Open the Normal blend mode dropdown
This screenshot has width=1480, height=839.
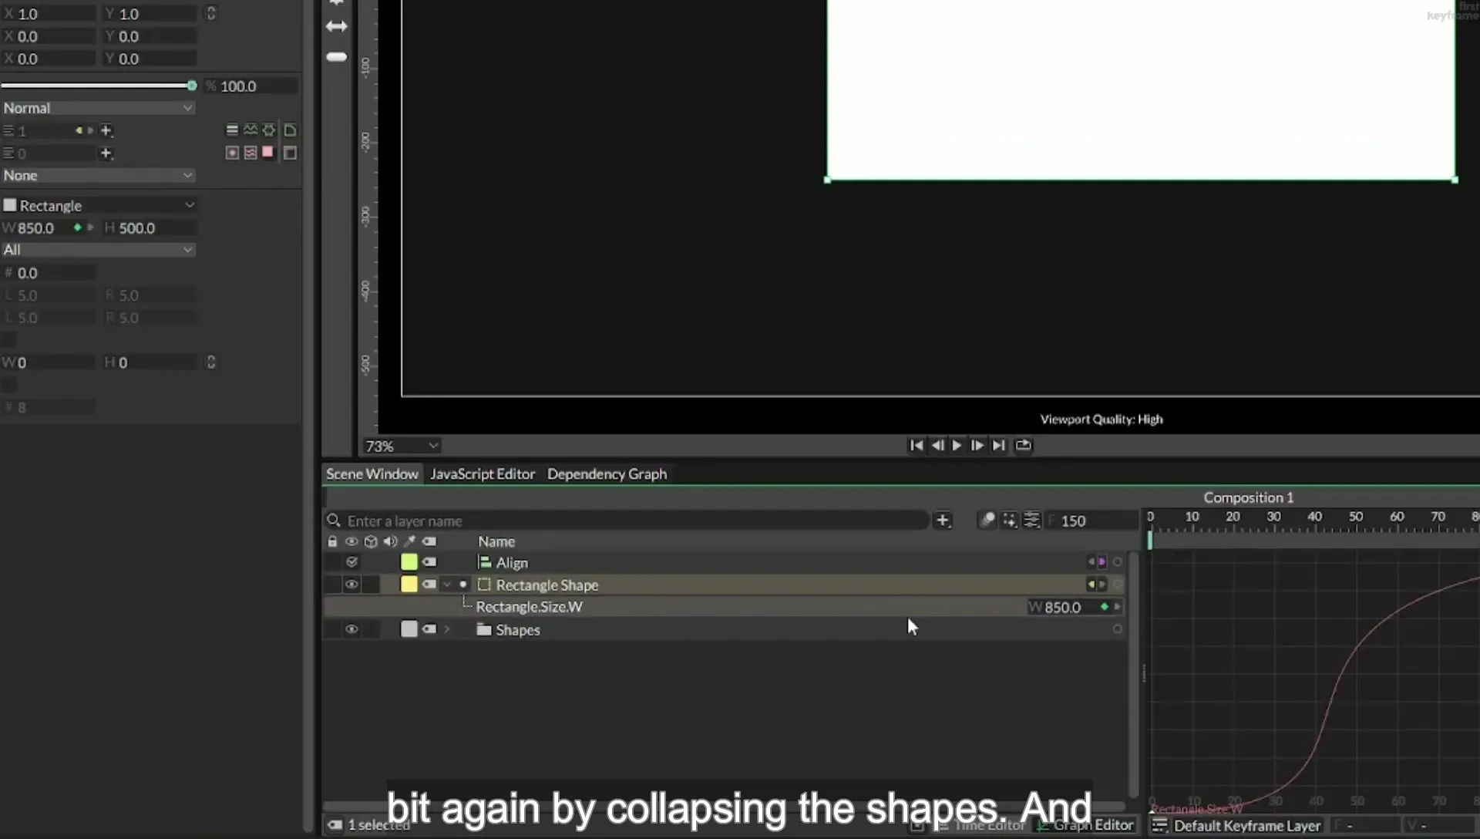98,108
